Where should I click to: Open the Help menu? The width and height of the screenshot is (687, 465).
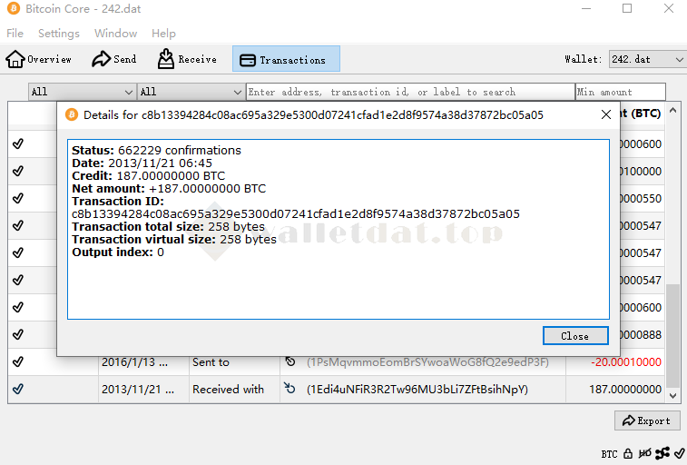click(x=163, y=34)
